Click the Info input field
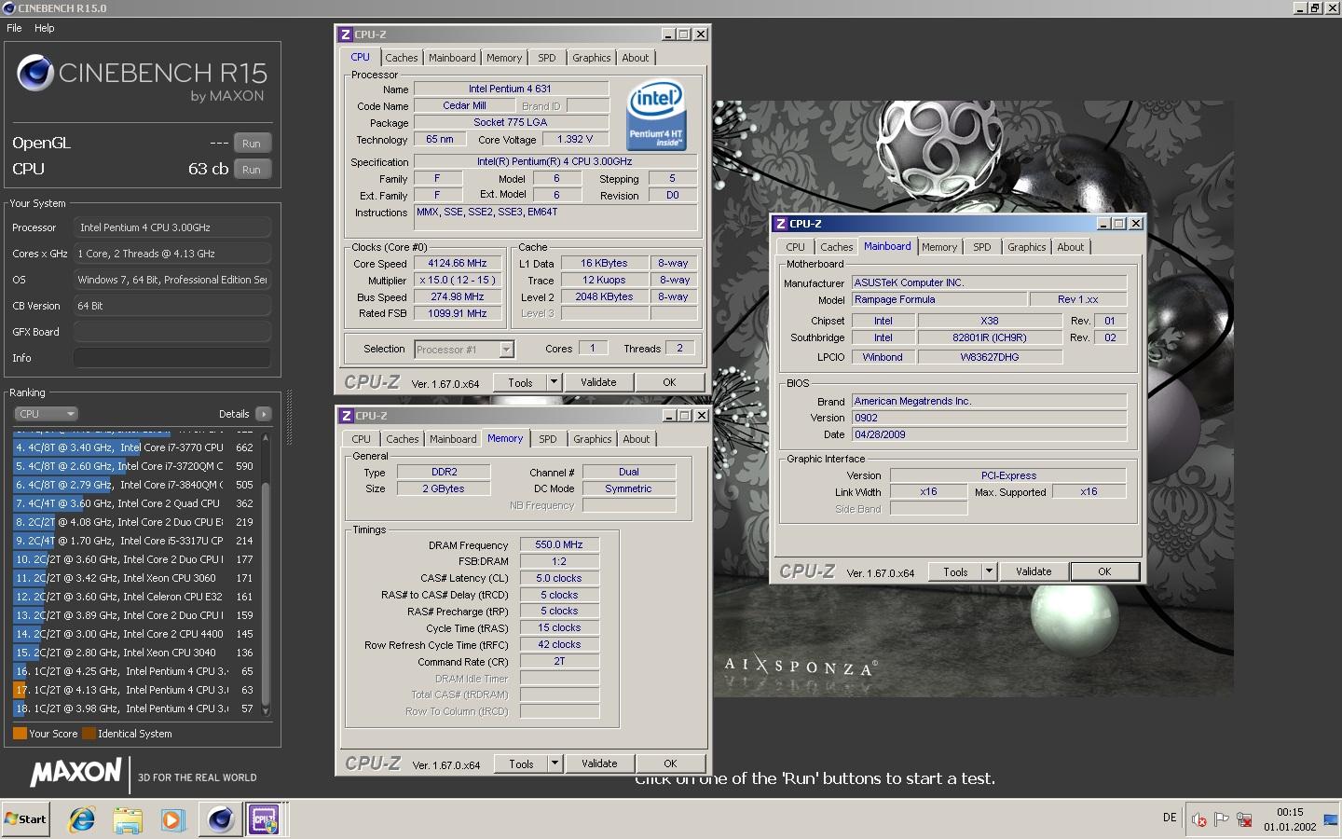The height and width of the screenshot is (839, 1342). pyautogui.click(x=172, y=358)
